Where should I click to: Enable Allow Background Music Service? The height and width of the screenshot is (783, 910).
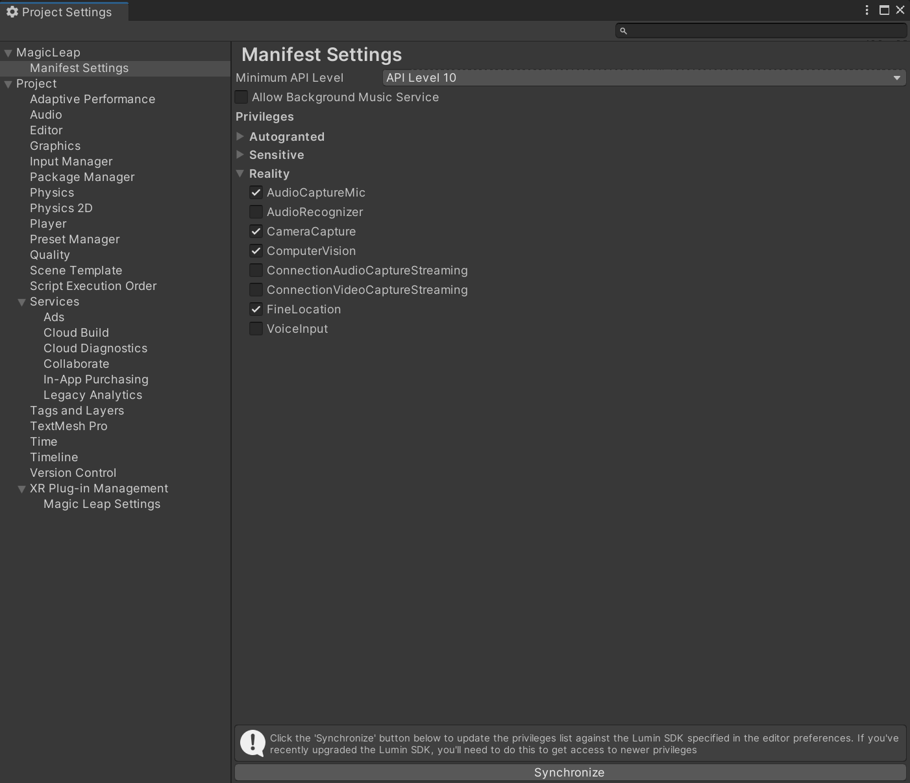coord(241,97)
